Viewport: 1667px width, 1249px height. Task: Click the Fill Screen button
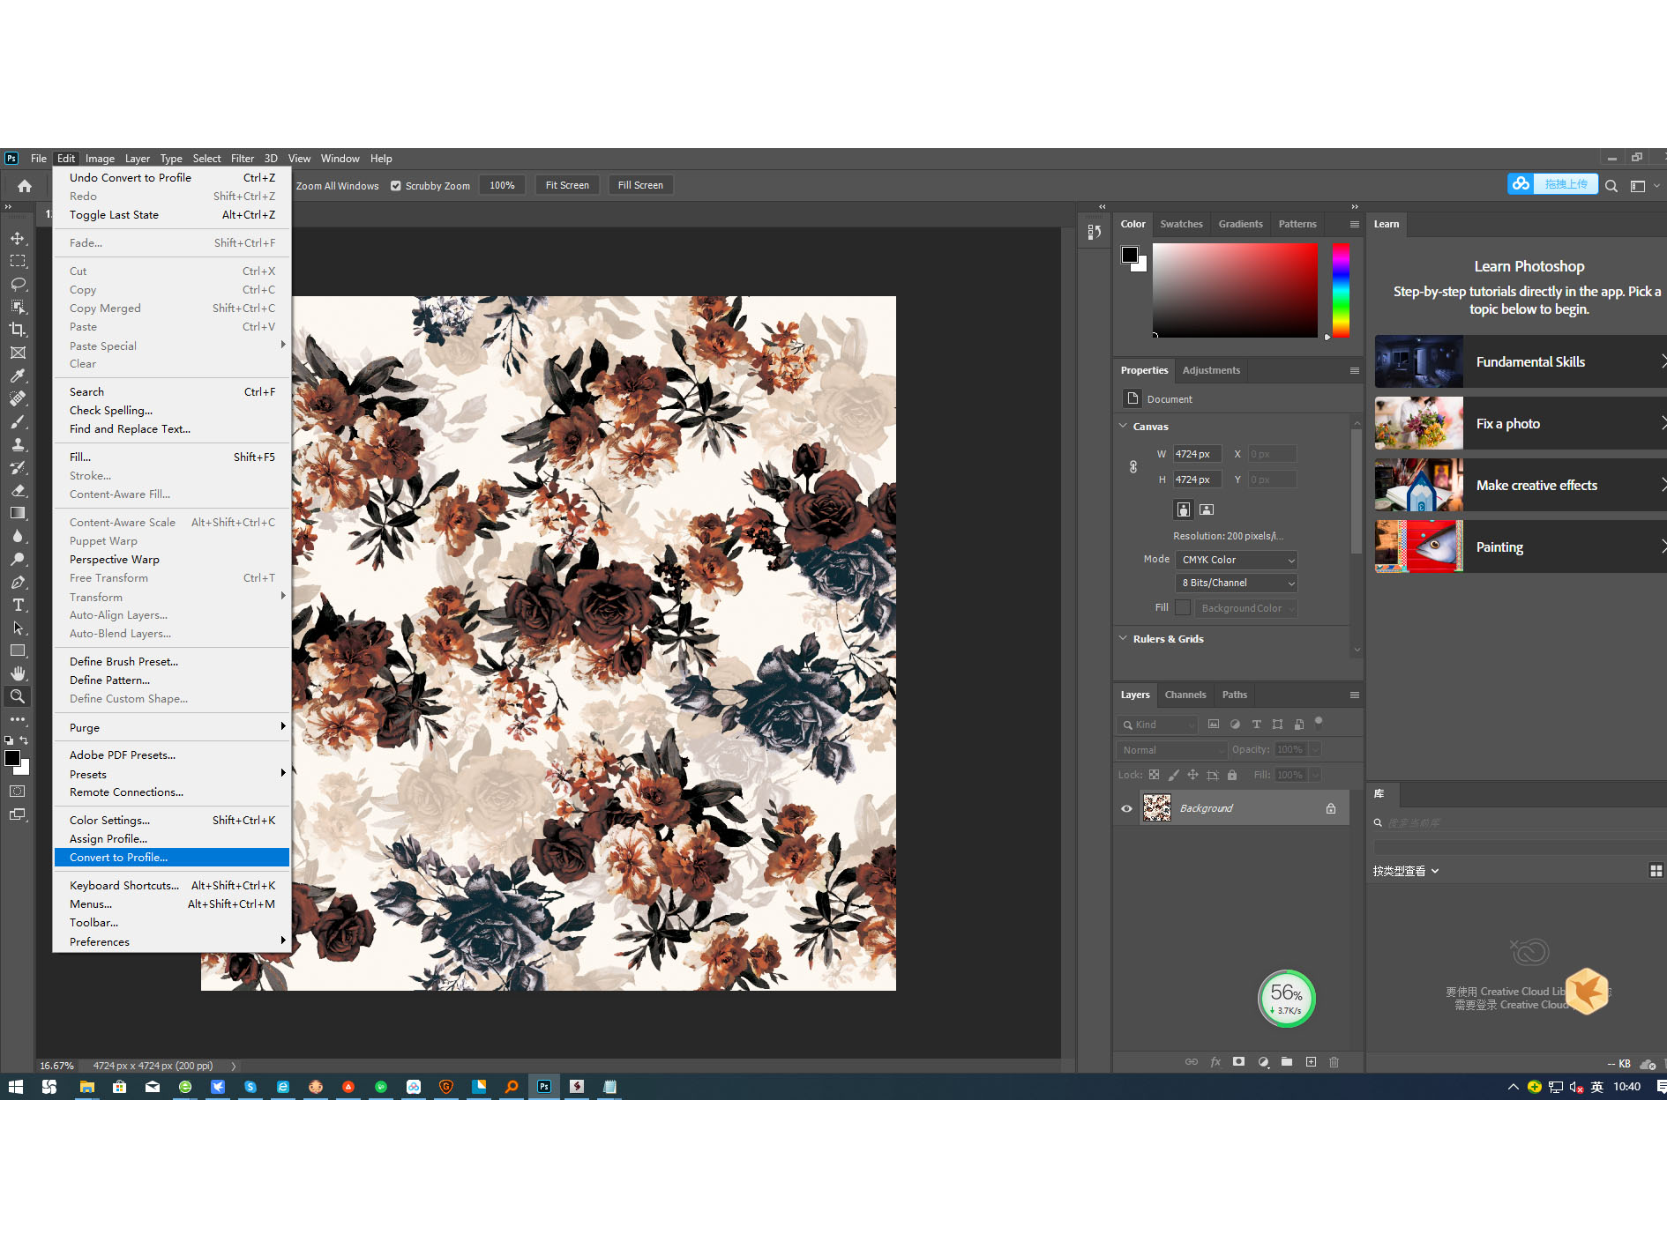tap(640, 185)
